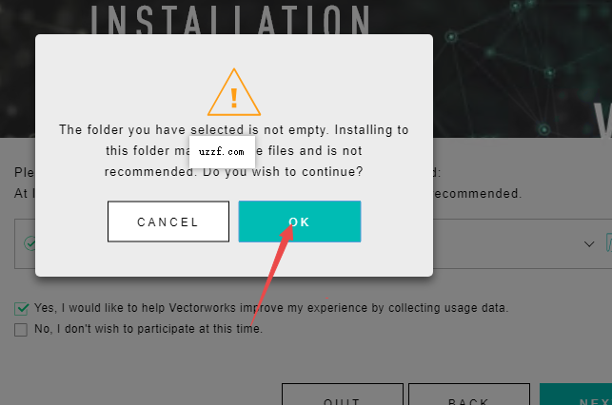Click the green circled checkmark beside the install path
612x405 pixels.
(x=30, y=243)
